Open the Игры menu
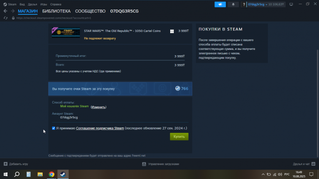 44,4
